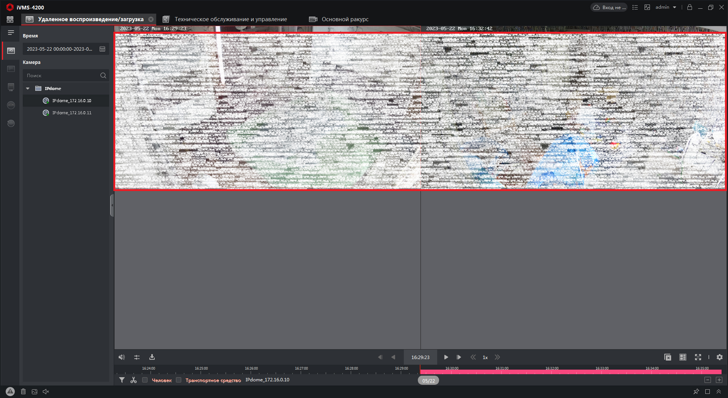
Task: Click the camera Поиск search field
Action: pyautogui.click(x=61, y=76)
